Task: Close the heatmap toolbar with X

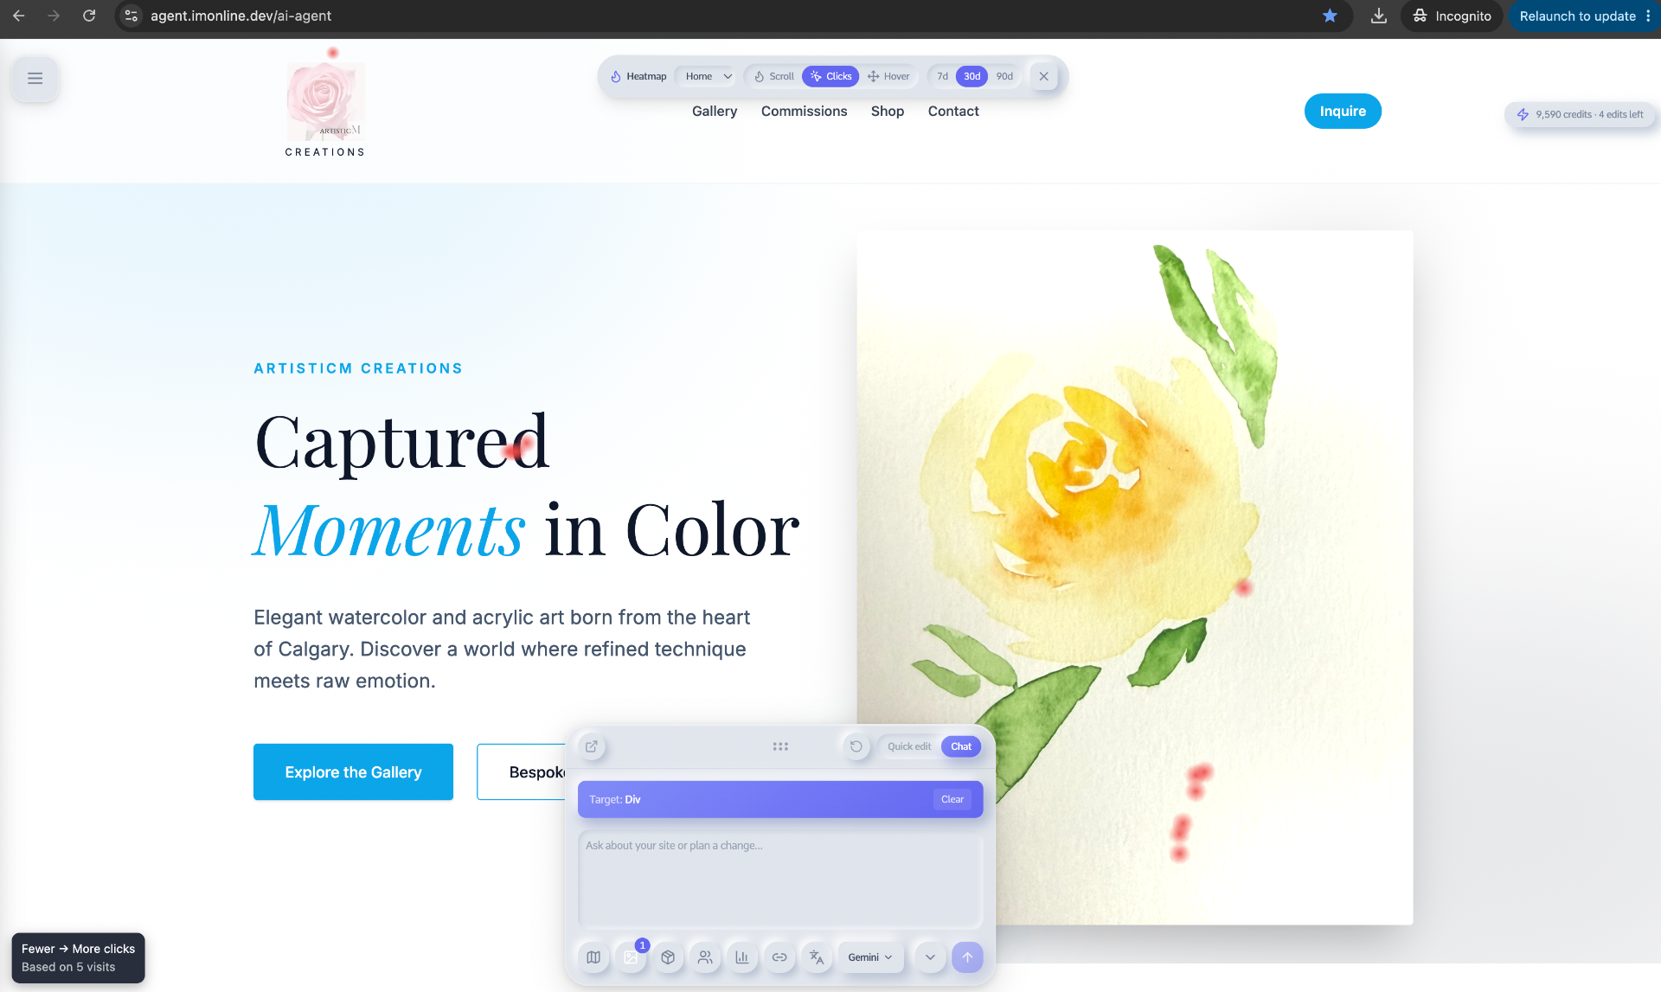Action: 1044,76
